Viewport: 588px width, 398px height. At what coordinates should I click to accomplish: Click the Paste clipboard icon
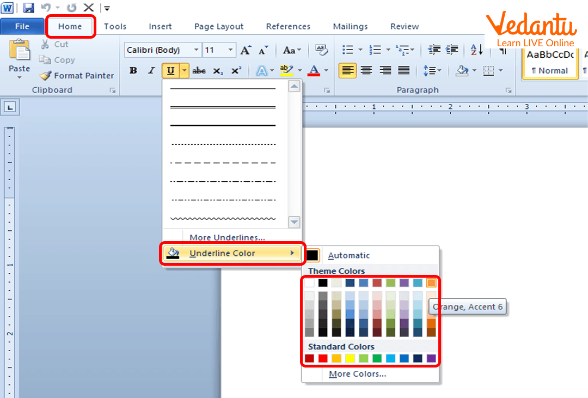pos(20,52)
